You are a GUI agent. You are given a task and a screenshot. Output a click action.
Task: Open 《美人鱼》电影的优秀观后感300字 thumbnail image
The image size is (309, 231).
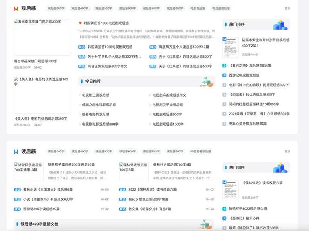(42, 95)
